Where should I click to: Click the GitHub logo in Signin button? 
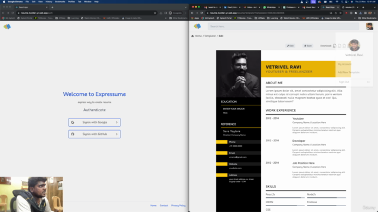coord(73,134)
